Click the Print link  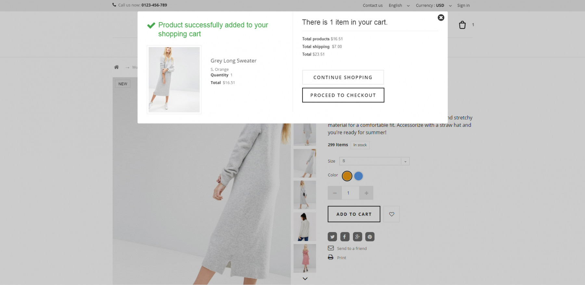point(341,258)
